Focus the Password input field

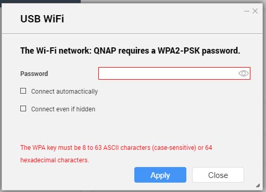tap(174, 73)
